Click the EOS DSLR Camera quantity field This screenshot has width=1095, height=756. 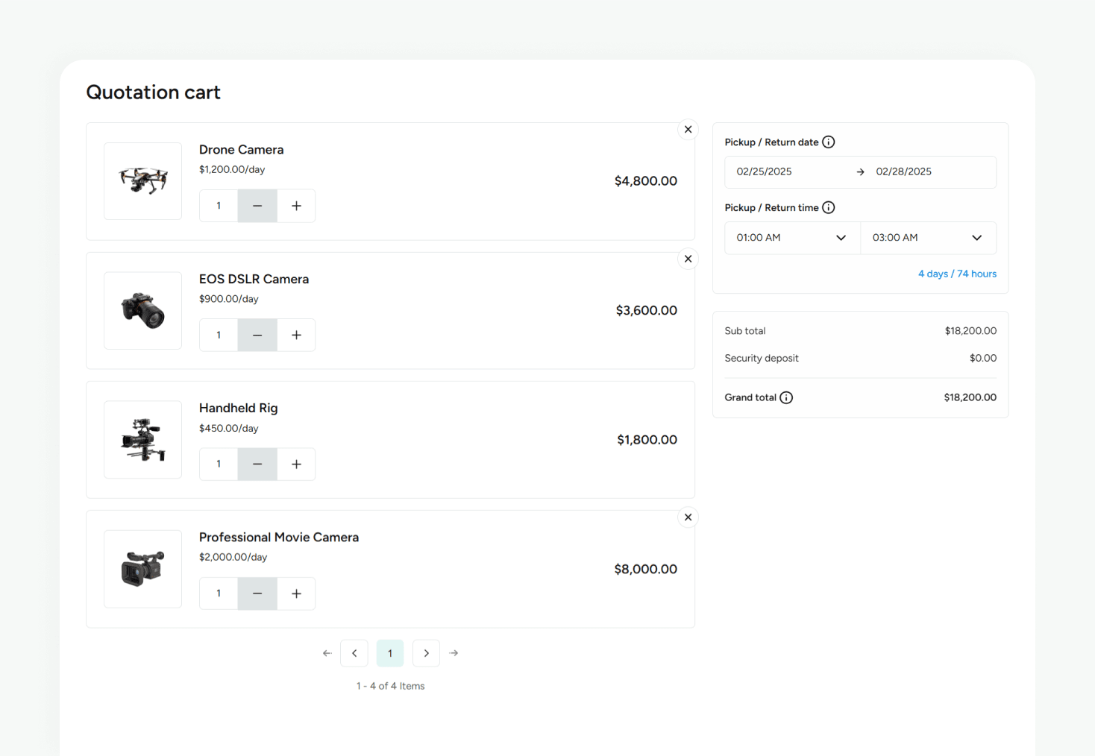coord(219,335)
